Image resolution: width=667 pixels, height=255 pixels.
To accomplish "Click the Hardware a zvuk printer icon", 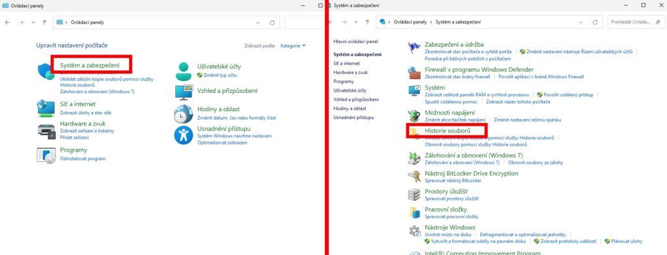I will (46, 132).
